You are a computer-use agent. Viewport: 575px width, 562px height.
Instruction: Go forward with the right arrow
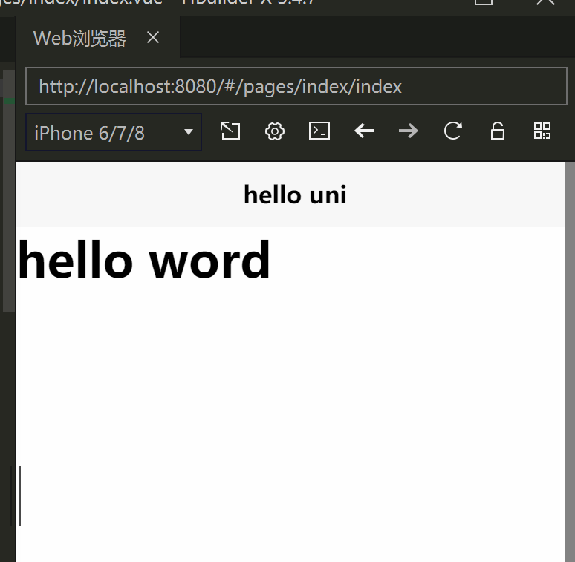click(409, 131)
